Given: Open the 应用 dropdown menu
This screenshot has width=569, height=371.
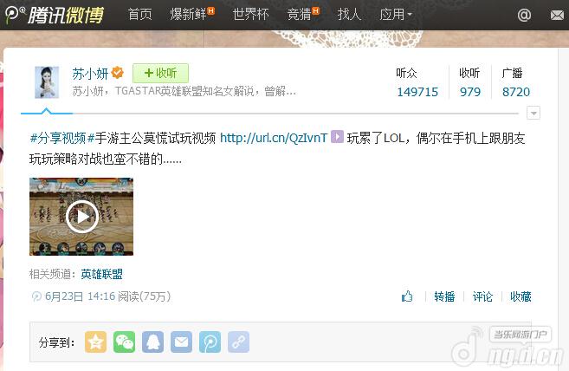Looking at the screenshot, I should click(x=396, y=15).
